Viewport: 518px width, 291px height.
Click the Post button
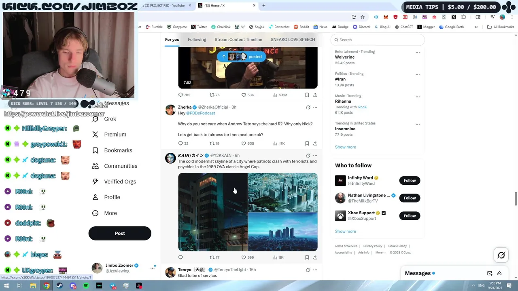click(120, 233)
